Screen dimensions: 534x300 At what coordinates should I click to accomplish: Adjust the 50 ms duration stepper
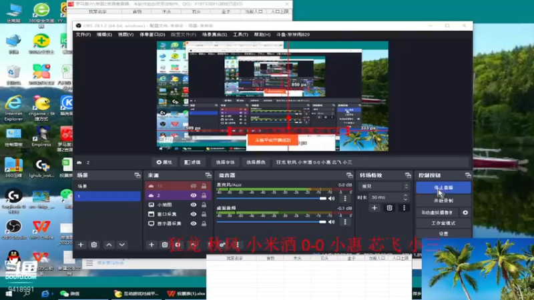click(405, 197)
